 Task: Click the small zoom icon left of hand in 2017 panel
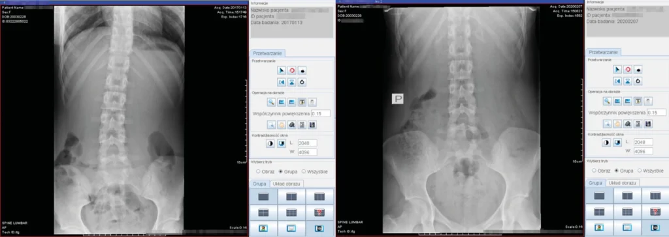[x=271, y=124]
